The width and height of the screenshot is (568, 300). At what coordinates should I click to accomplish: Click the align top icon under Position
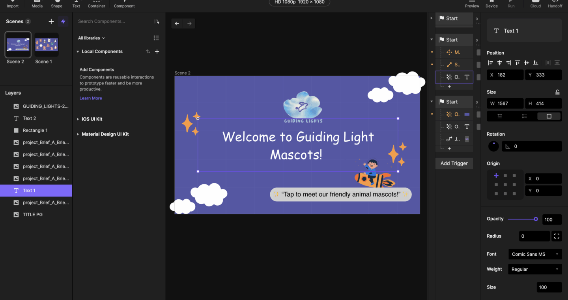(518, 63)
